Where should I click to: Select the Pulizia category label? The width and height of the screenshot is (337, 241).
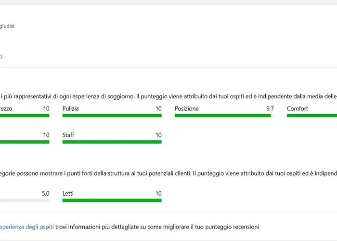click(71, 109)
